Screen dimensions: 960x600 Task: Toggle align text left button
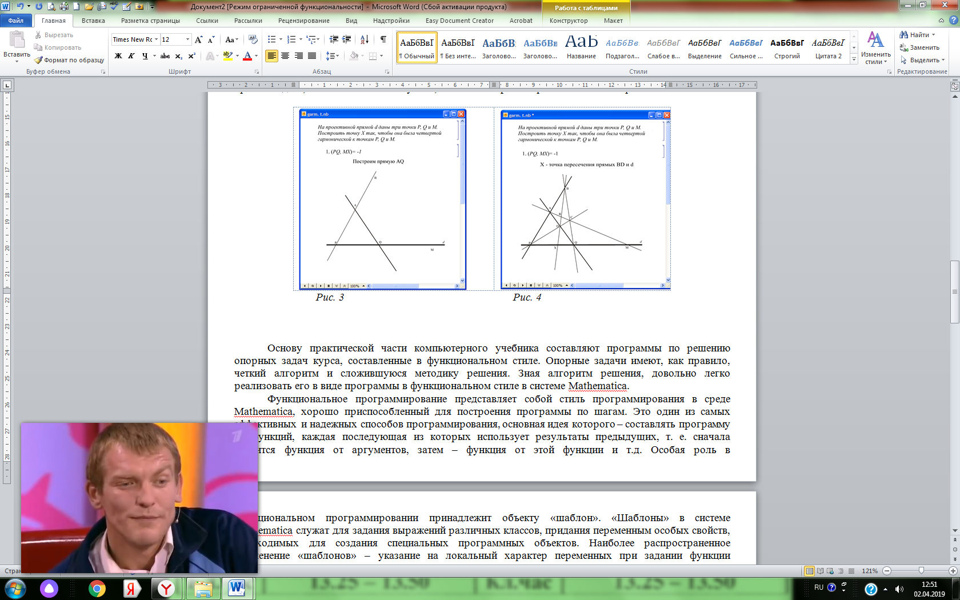(272, 56)
